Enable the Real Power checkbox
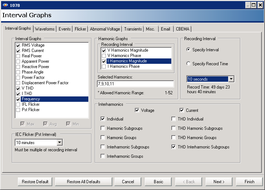This screenshot has width=265, height=190. 18,56
